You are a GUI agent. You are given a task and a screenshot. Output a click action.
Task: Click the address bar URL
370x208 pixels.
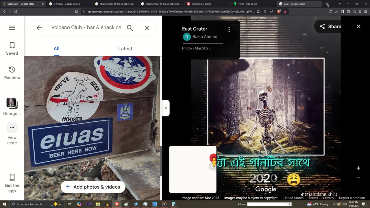click(x=171, y=12)
